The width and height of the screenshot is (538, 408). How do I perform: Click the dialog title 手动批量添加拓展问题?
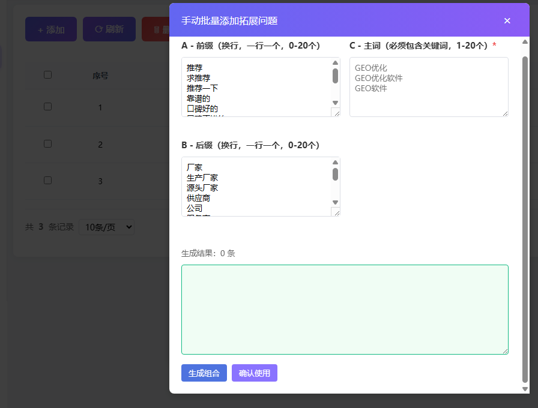(229, 21)
